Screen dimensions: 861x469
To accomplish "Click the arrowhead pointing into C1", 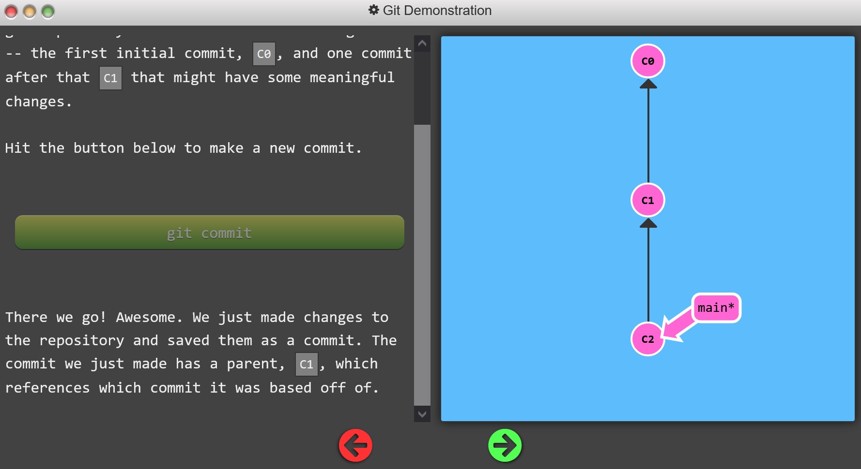I will [648, 223].
